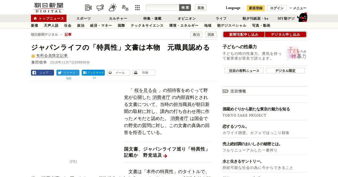Click the 政治 tag button near breadcrumb

tap(196, 35)
